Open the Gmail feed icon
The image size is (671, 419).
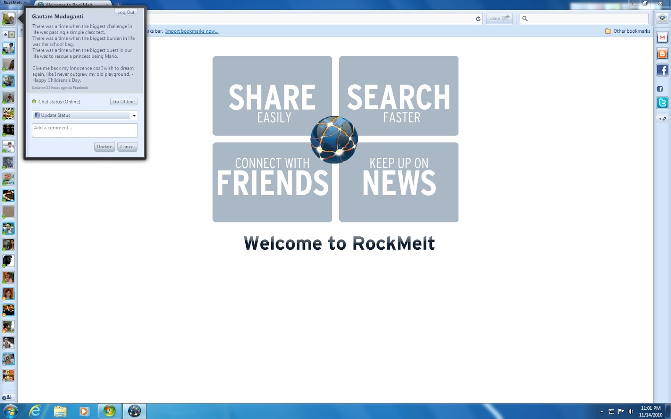662,38
